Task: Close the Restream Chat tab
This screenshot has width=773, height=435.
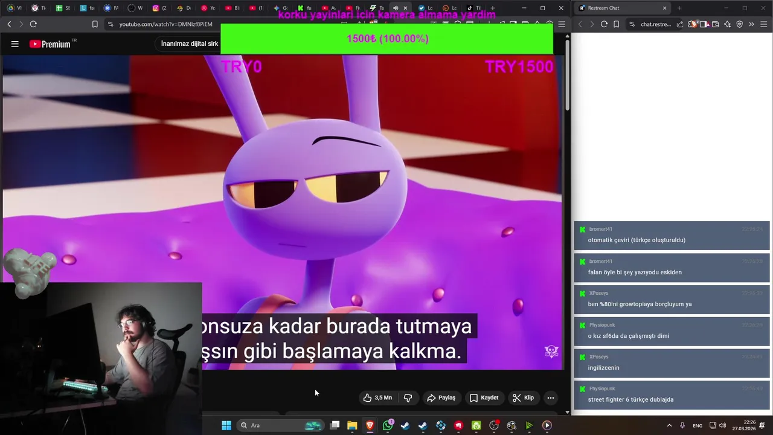Action: point(664,8)
